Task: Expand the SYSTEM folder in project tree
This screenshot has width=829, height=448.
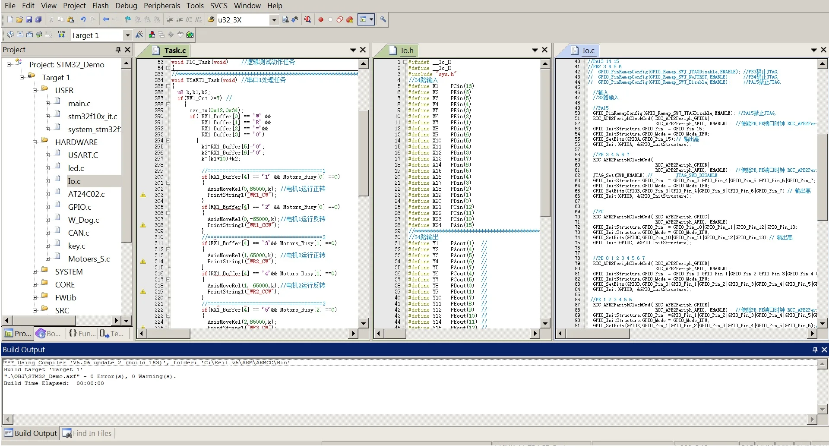Action: click(x=35, y=272)
